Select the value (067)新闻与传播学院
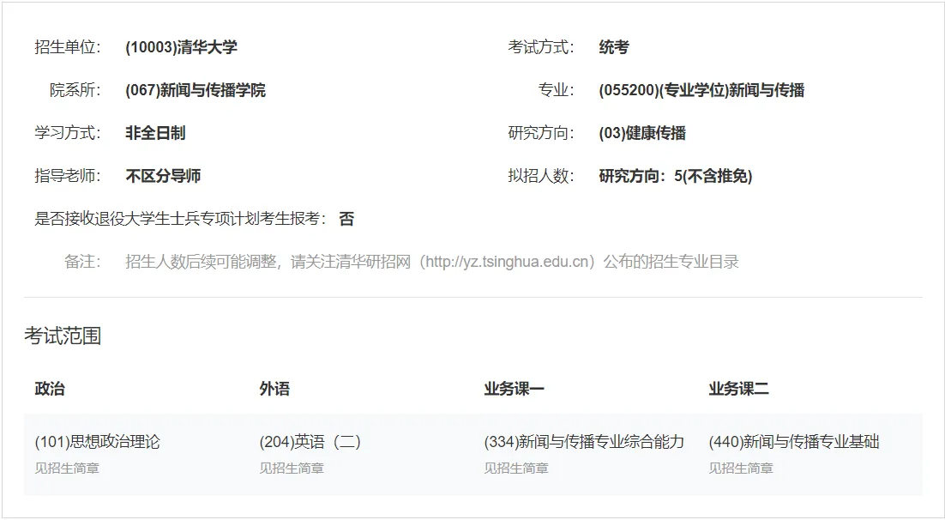945x520 pixels. tap(196, 90)
